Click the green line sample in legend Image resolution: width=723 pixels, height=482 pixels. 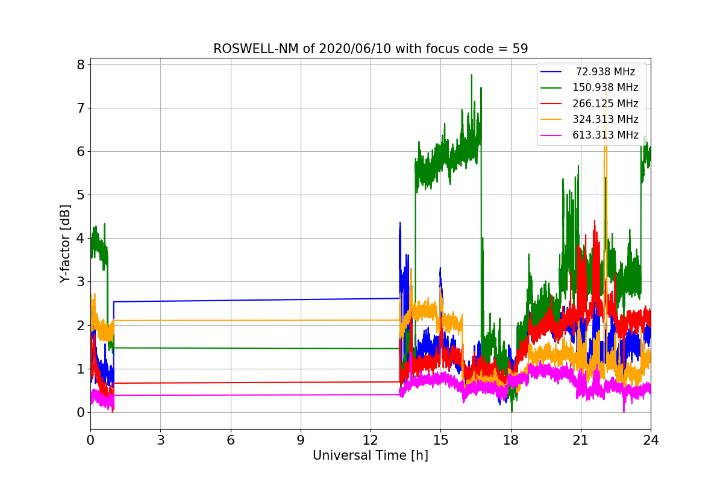click(551, 87)
